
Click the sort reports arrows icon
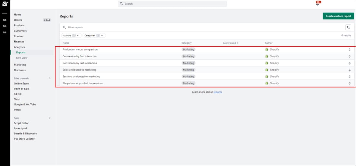click(x=348, y=27)
